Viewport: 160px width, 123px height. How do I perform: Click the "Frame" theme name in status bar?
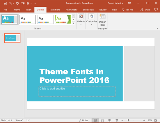(19, 120)
